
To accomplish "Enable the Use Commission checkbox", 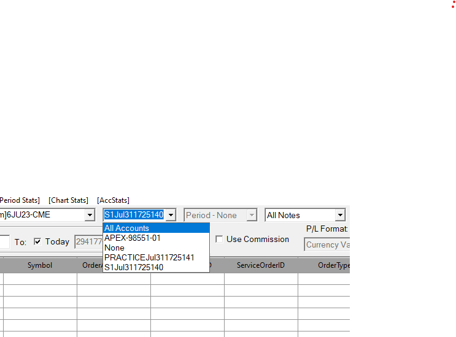I will point(219,239).
